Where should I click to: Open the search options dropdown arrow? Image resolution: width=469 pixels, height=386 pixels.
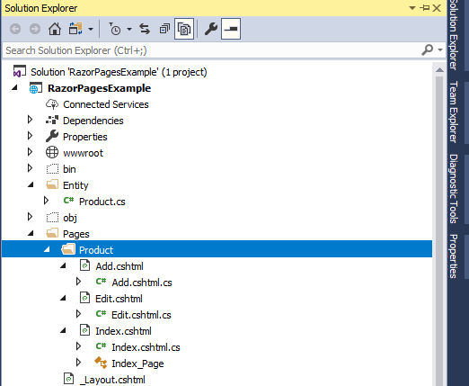pos(440,49)
